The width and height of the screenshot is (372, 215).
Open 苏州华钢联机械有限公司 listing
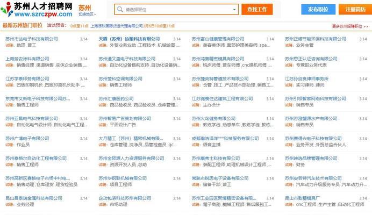(123, 178)
